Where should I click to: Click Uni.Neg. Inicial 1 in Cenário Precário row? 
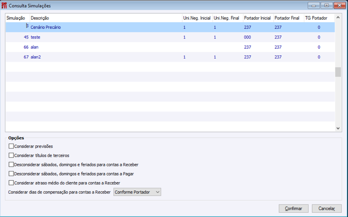click(x=184, y=27)
